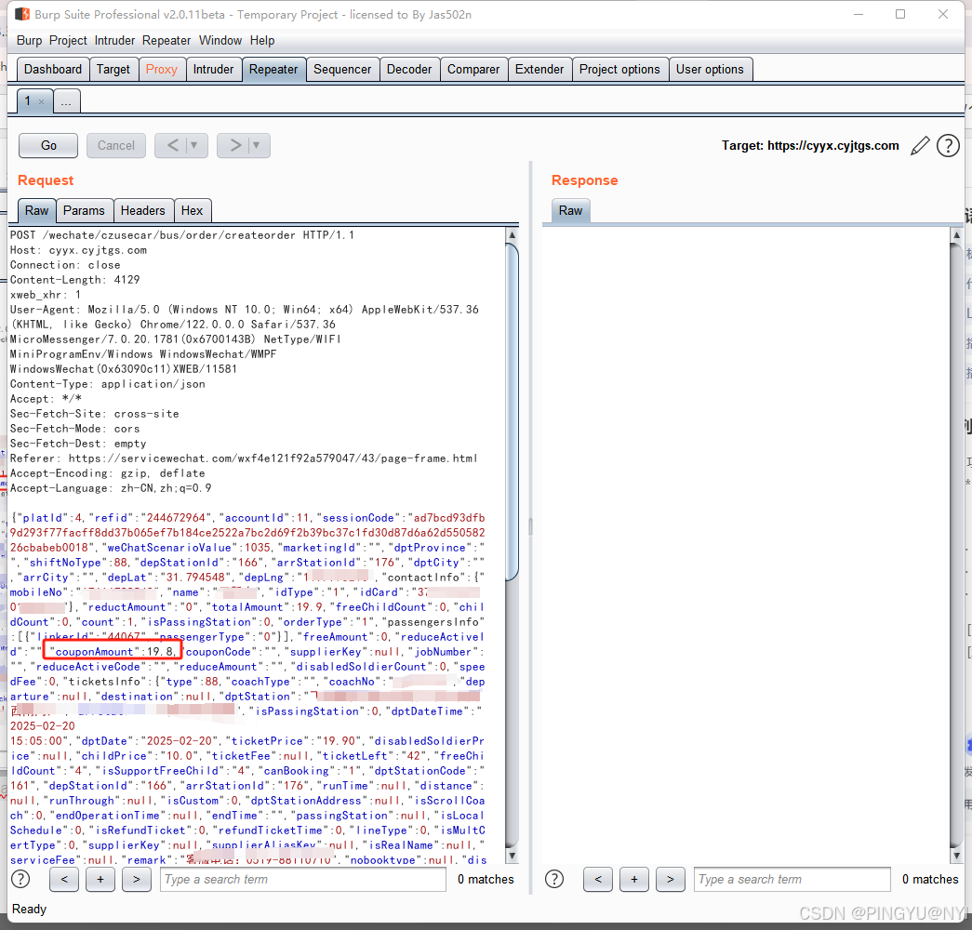Click the response search plus options button
Screen dimensions: 972x930
coord(634,879)
